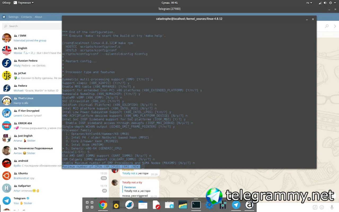Screen dimensions: 339x212
Task: Open the Fedora chat with Michael's message
Action: click(x=31, y=88)
